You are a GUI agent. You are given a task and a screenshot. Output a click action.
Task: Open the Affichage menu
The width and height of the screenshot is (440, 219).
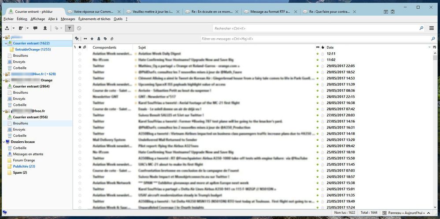coord(37,19)
